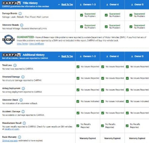Viewport: 149px width, 143px height.
Task: Open the View Terms link
Action: [x=22, y=44]
